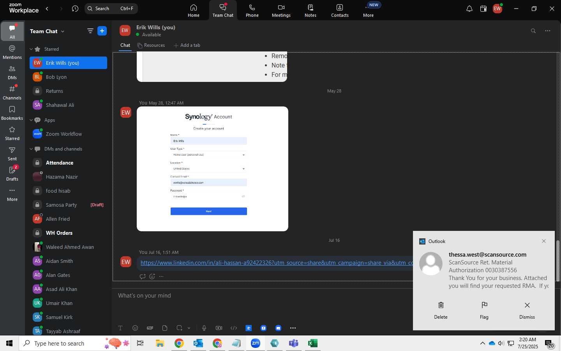Open the Samosa Party draft channel
Image resolution: width=561 pixels, height=351 pixels.
coord(68,205)
